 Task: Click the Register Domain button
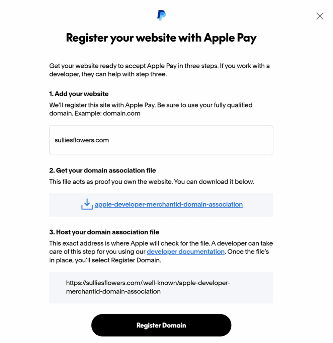pos(161,325)
